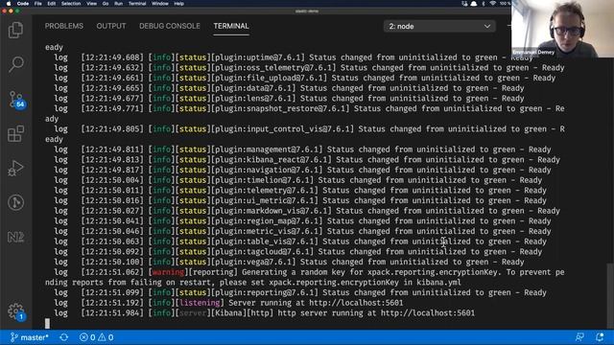This screenshot has width=614, height=345.
Task: Open the Selection menu
Action: pyautogui.click(x=71, y=4)
